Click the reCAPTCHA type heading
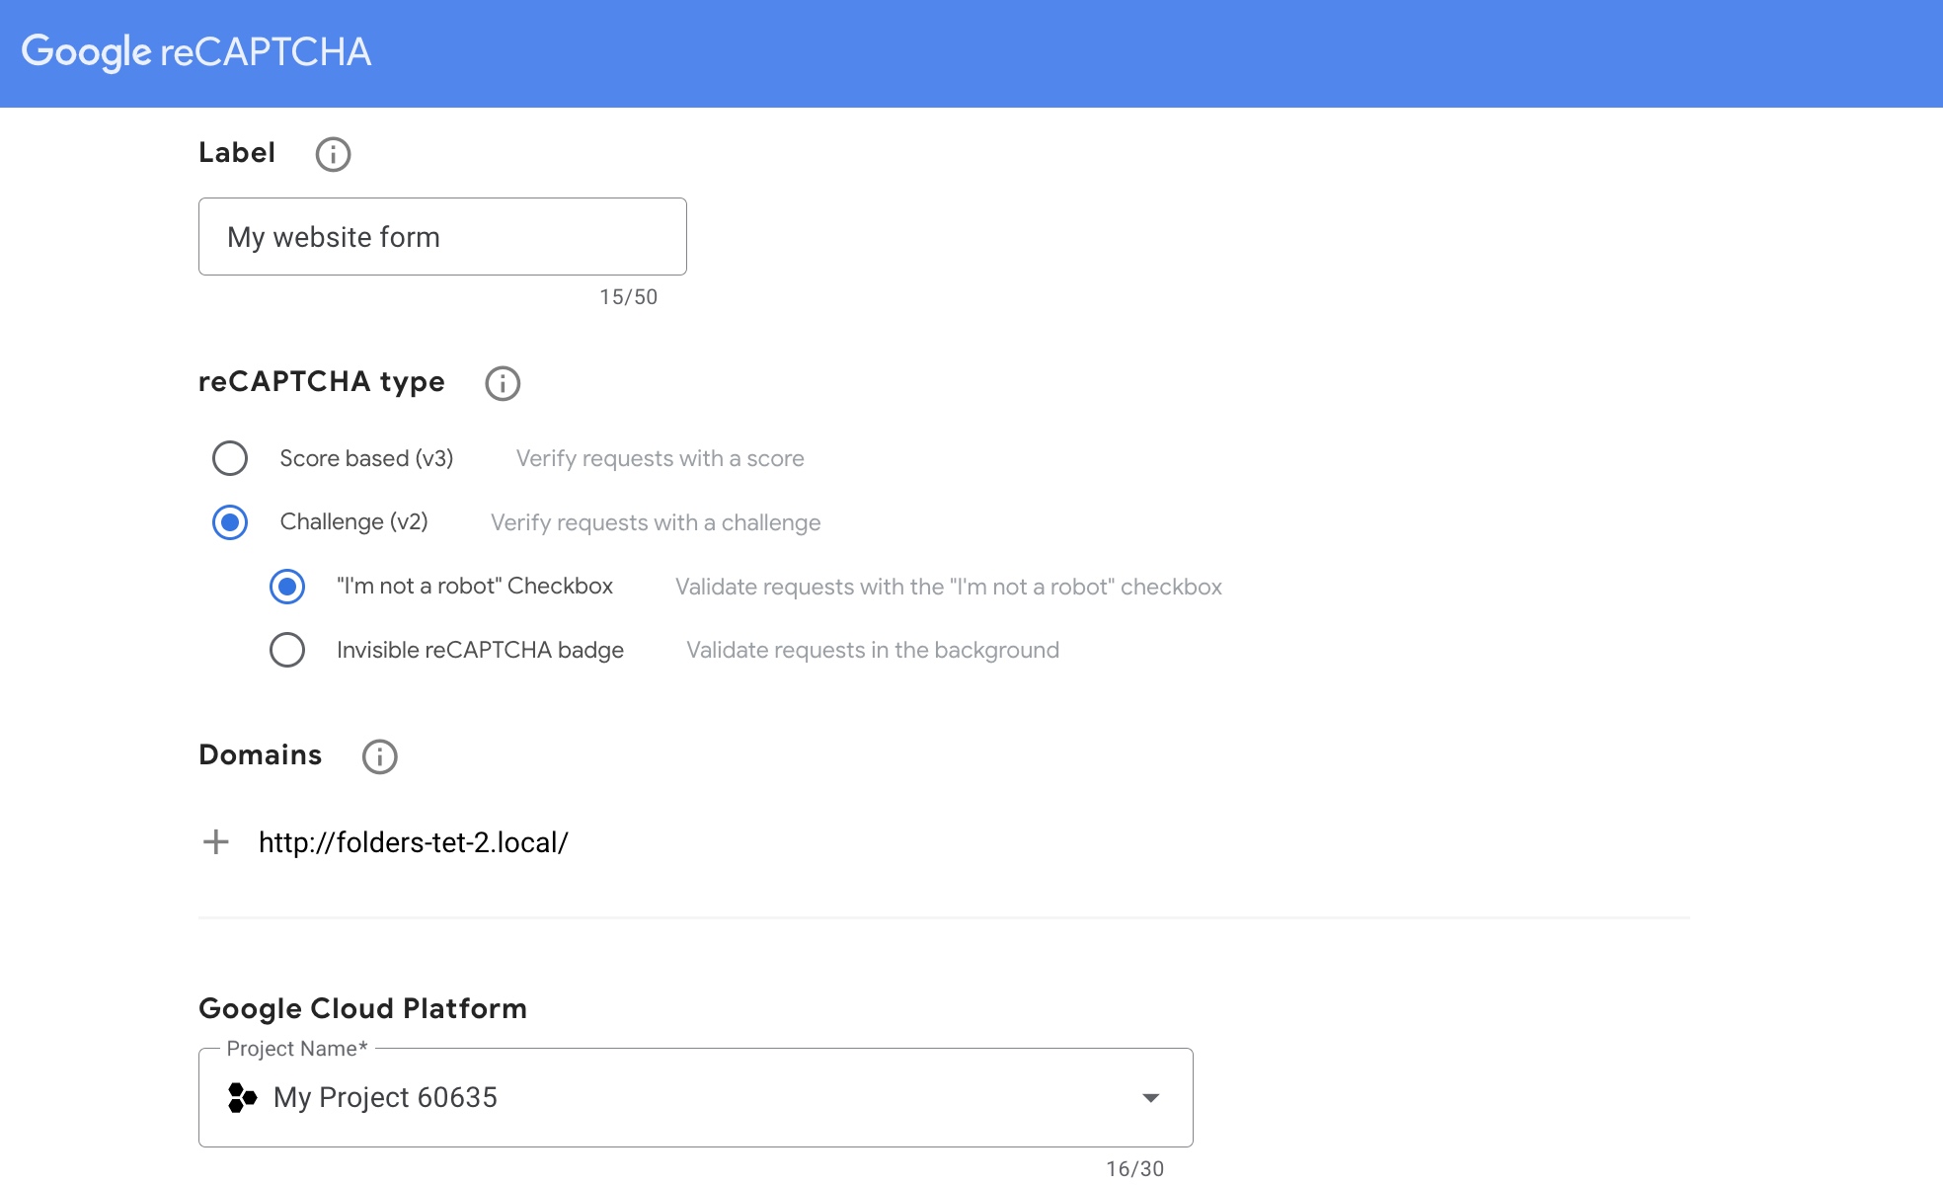Viewport: 1943px width, 1185px height. point(321,381)
